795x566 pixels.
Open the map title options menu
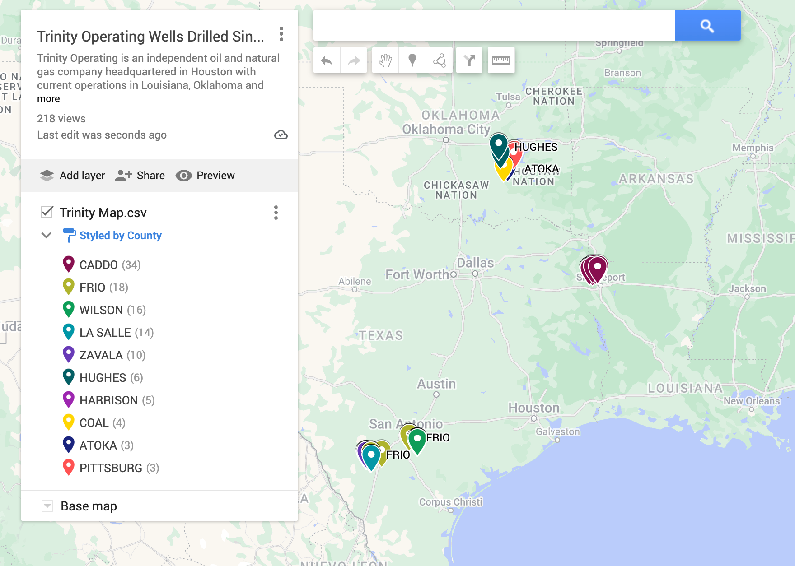click(x=282, y=32)
